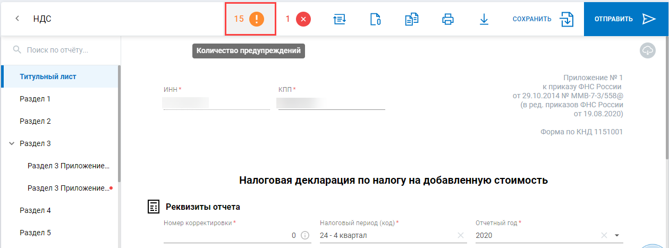Click the download arrow icon
The image size is (669, 248).
(484, 19)
